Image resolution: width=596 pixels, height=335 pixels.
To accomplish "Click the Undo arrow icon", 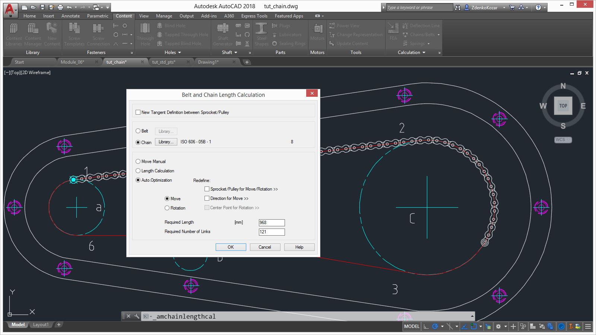I will [x=69, y=7].
